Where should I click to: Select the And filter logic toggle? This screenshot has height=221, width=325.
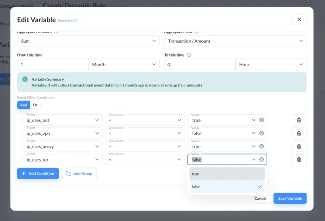click(23, 105)
